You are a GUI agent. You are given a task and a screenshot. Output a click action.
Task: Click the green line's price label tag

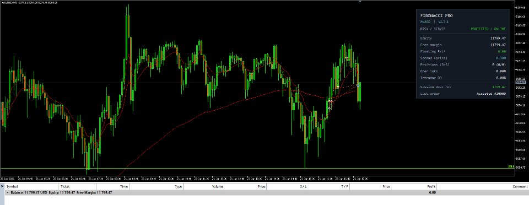(x=511, y=166)
